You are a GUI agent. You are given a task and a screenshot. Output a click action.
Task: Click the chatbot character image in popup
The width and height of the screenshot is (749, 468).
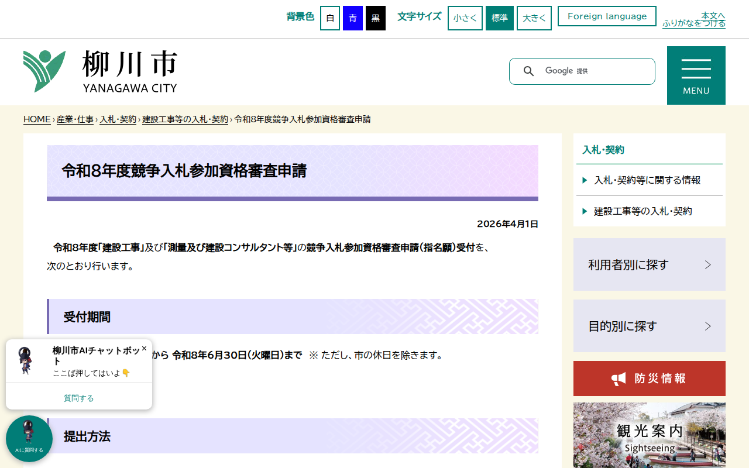point(26,360)
